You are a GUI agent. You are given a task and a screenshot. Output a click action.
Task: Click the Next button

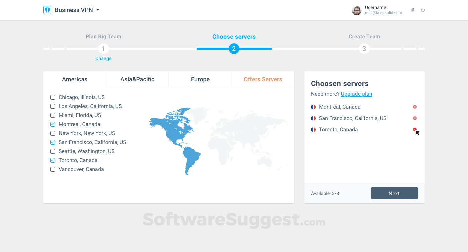click(394, 193)
